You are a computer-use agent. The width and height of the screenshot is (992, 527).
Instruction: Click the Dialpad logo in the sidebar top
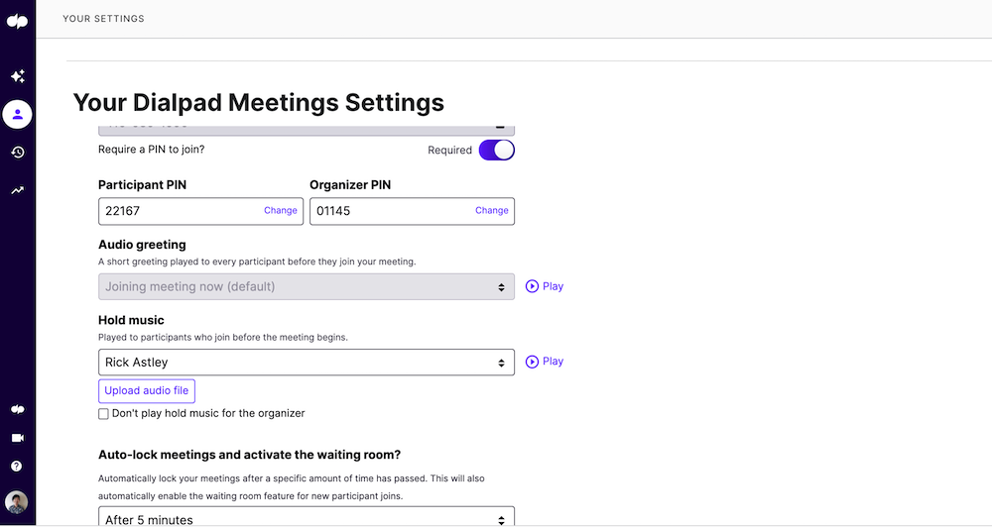click(17, 22)
